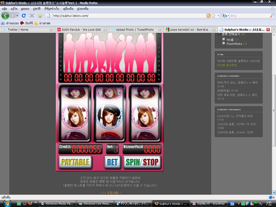Go back with the green back arrow

(5, 16)
